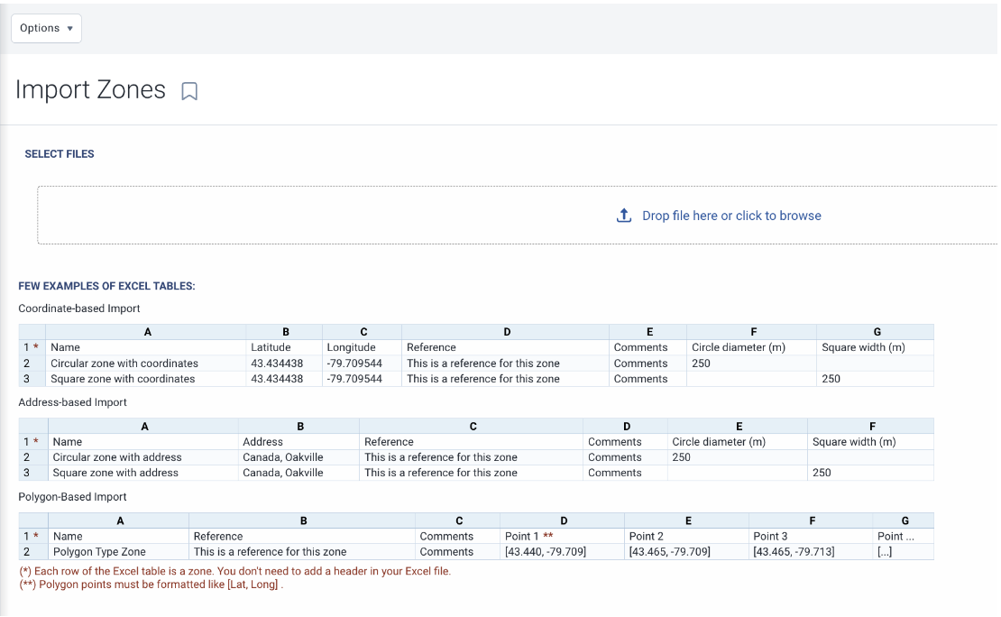
Task: Select the 'Circular zone with address' cell
Action: pyautogui.click(x=117, y=457)
